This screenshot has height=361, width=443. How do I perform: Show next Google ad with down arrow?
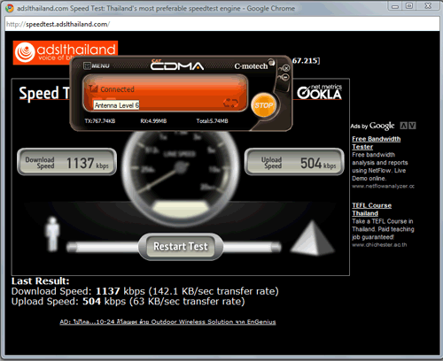(412, 126)
